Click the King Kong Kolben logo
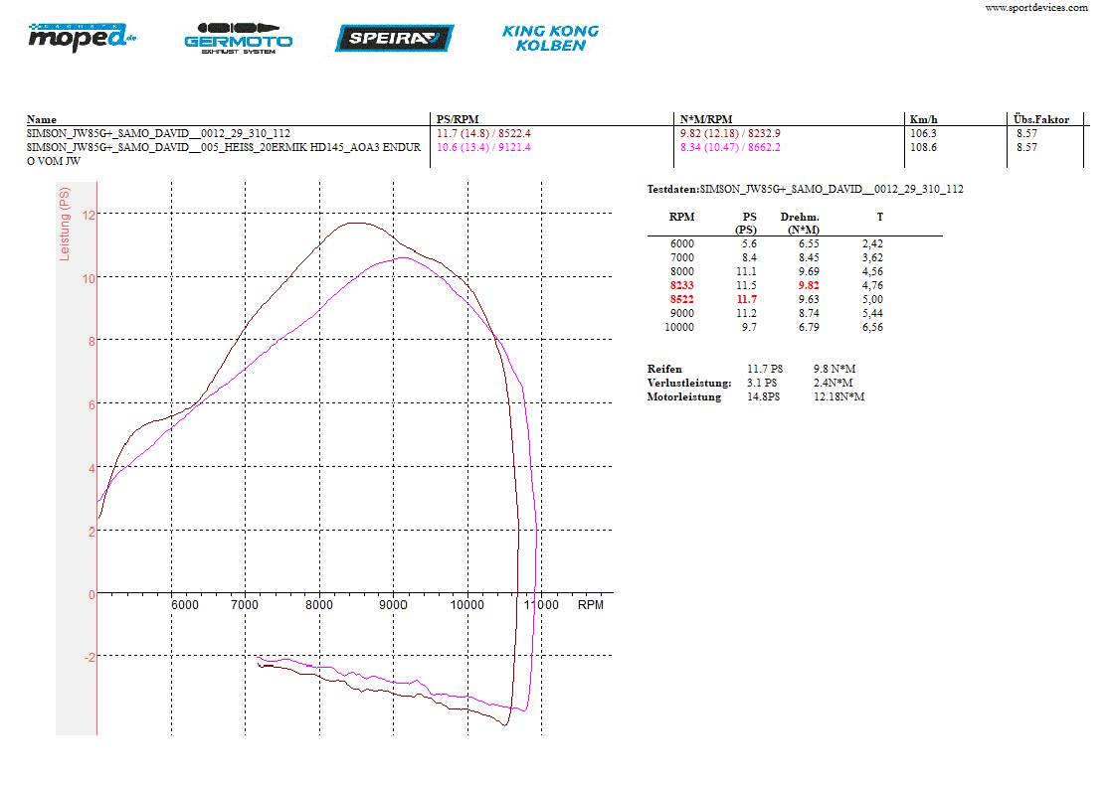This screenshot has height=785, width=1112. [x=550, y=38]
